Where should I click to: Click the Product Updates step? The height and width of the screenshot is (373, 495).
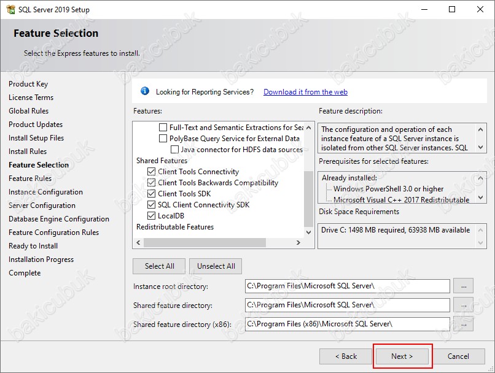(x=36, y=125)
